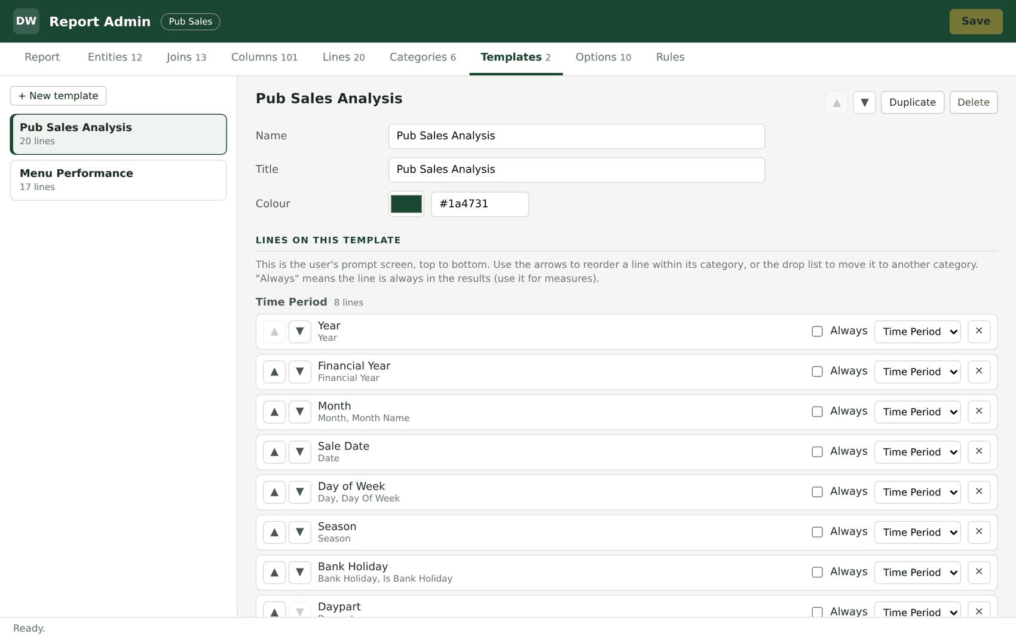Change the category of the Sale Date line
1016x639 pixels.
click(x=917, y=452)
